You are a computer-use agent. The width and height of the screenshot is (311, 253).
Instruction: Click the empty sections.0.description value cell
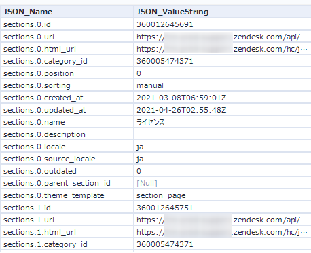(223, 134)
